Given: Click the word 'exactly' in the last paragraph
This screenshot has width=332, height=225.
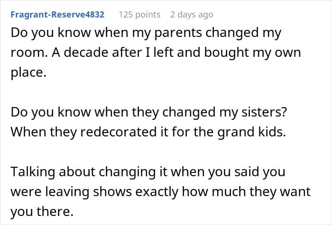Looking at the screenshot, I should pyautogui.click(x=157, y=192).
